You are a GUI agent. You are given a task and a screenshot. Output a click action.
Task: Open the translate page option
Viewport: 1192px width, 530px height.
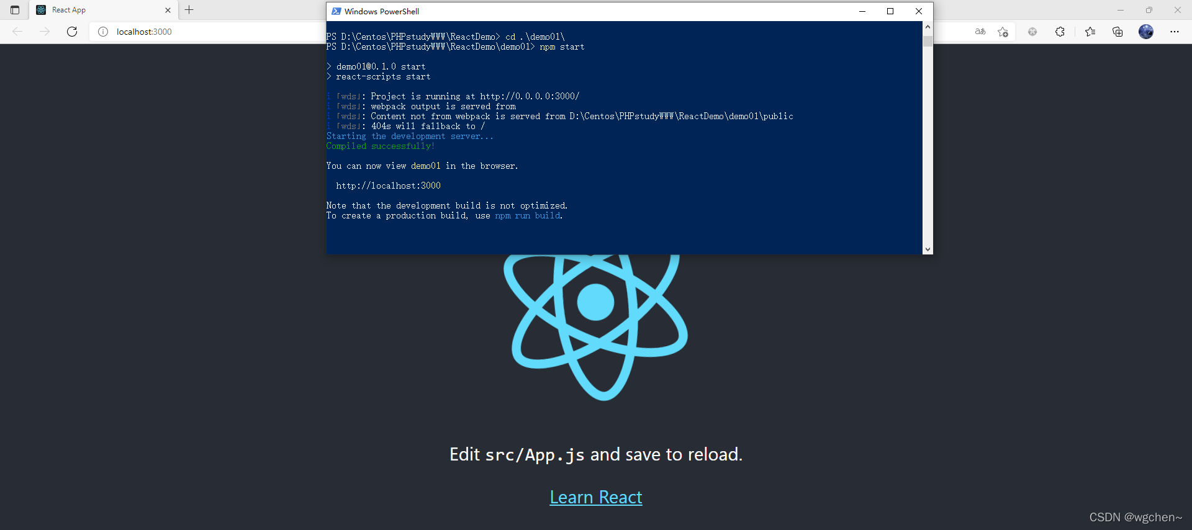(980, 32)
